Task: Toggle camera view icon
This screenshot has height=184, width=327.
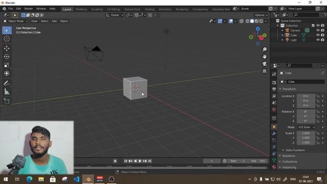Action: pyautogui.click(x=265, y=64)
